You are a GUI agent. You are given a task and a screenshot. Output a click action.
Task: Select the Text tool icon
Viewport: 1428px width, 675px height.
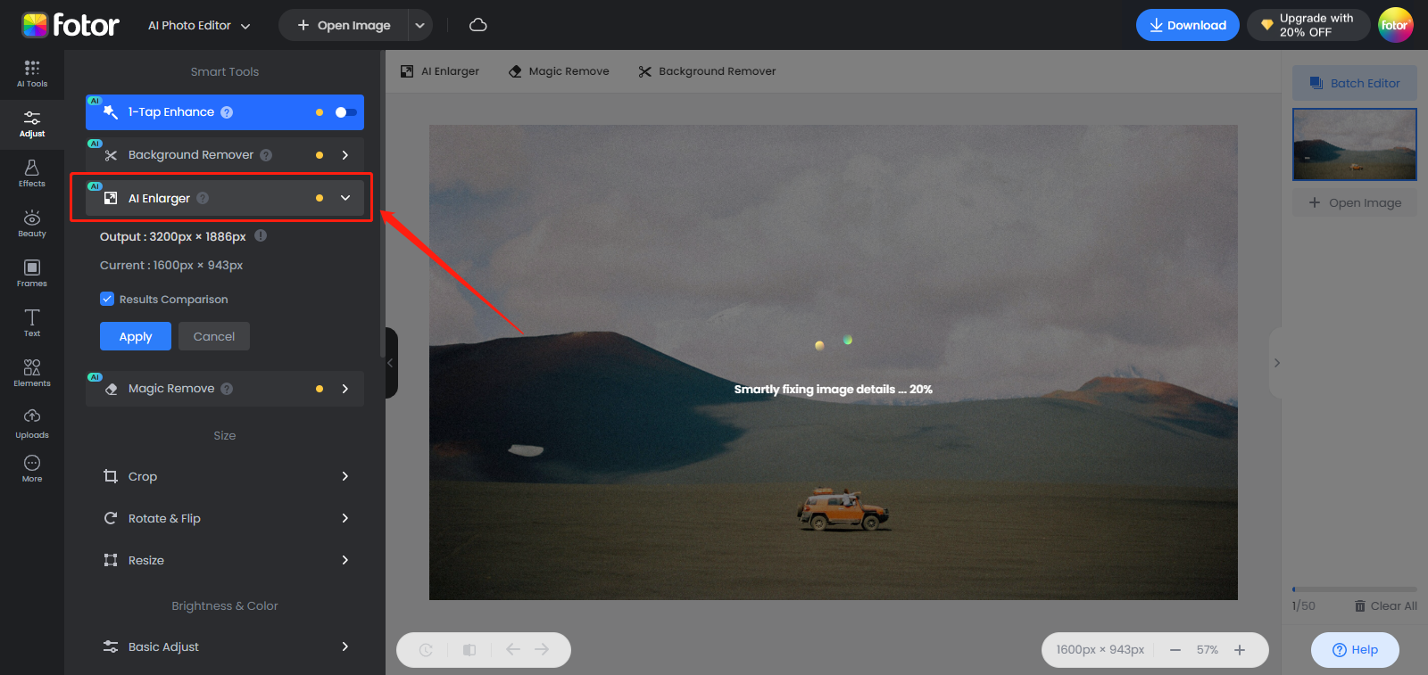pyautogui.click(x=32, y=323)
